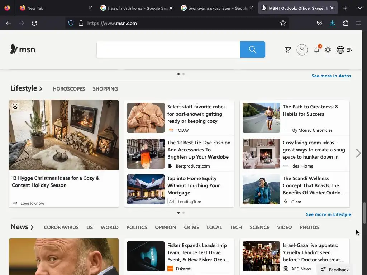Click the MSN butterfly logo
The width and height of the screenshot is (367, 275).
[x=23, y=49]
